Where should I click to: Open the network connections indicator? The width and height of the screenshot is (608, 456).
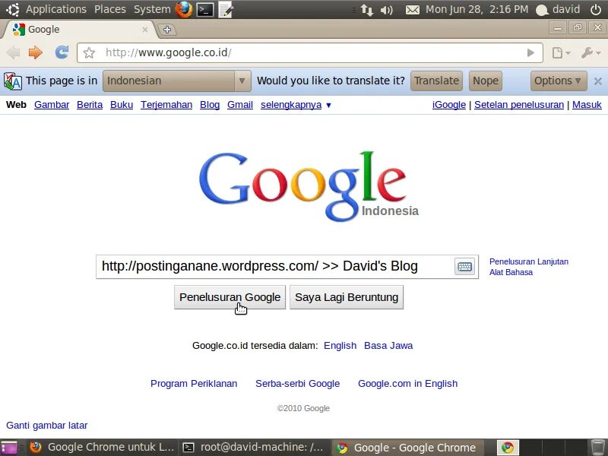point(367,10)
